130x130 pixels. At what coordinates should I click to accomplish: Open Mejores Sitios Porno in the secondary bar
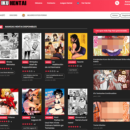coord(37,15)
